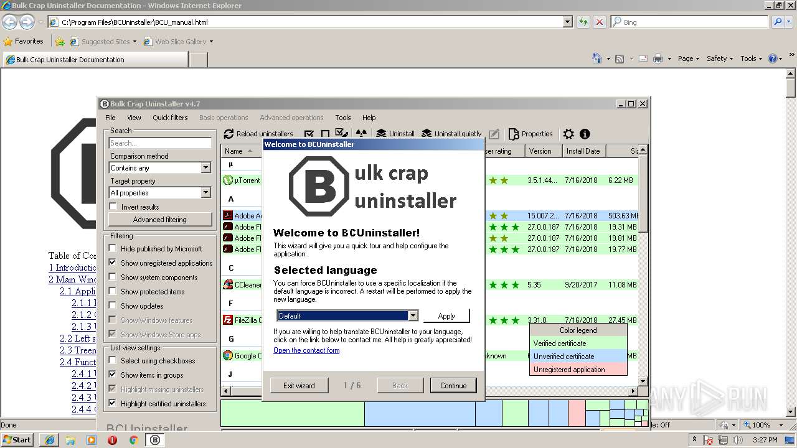This screenshot has width=797, height=448.
Task: Click the CCleaner app icon in the list
Action: (228, 285)
